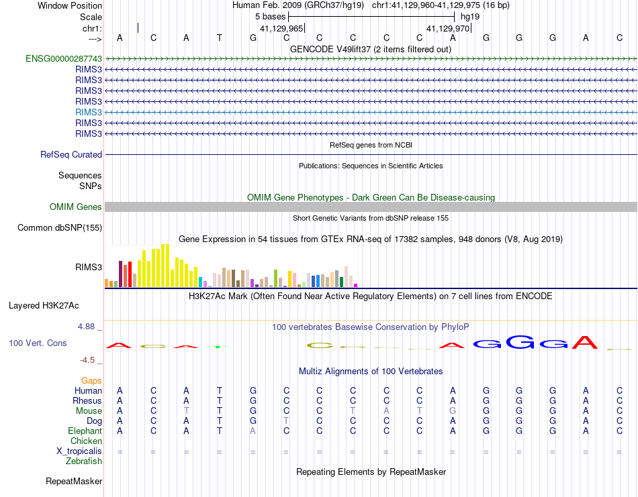The height and width of the screenshot is (497, 638).
Task: Click the Scale label
Action: pyautogui.click(x=91, y=17)
